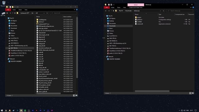Click Search x64 field

[63, 13]
